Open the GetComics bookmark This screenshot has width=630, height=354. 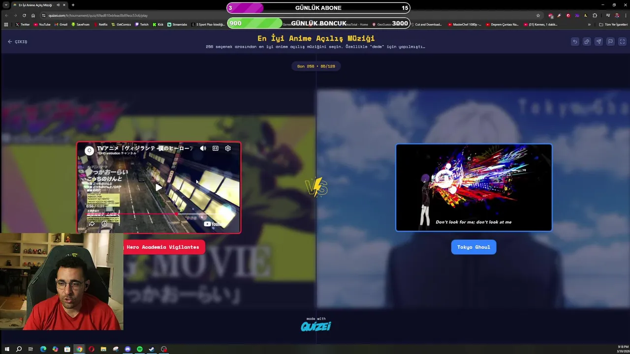[121, 24]
